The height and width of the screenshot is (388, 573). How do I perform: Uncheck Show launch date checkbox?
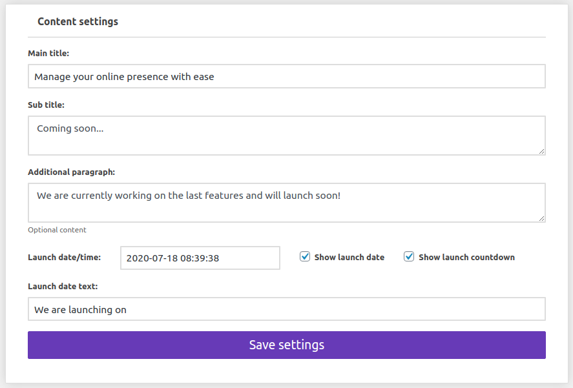click(x=305, y=256)
